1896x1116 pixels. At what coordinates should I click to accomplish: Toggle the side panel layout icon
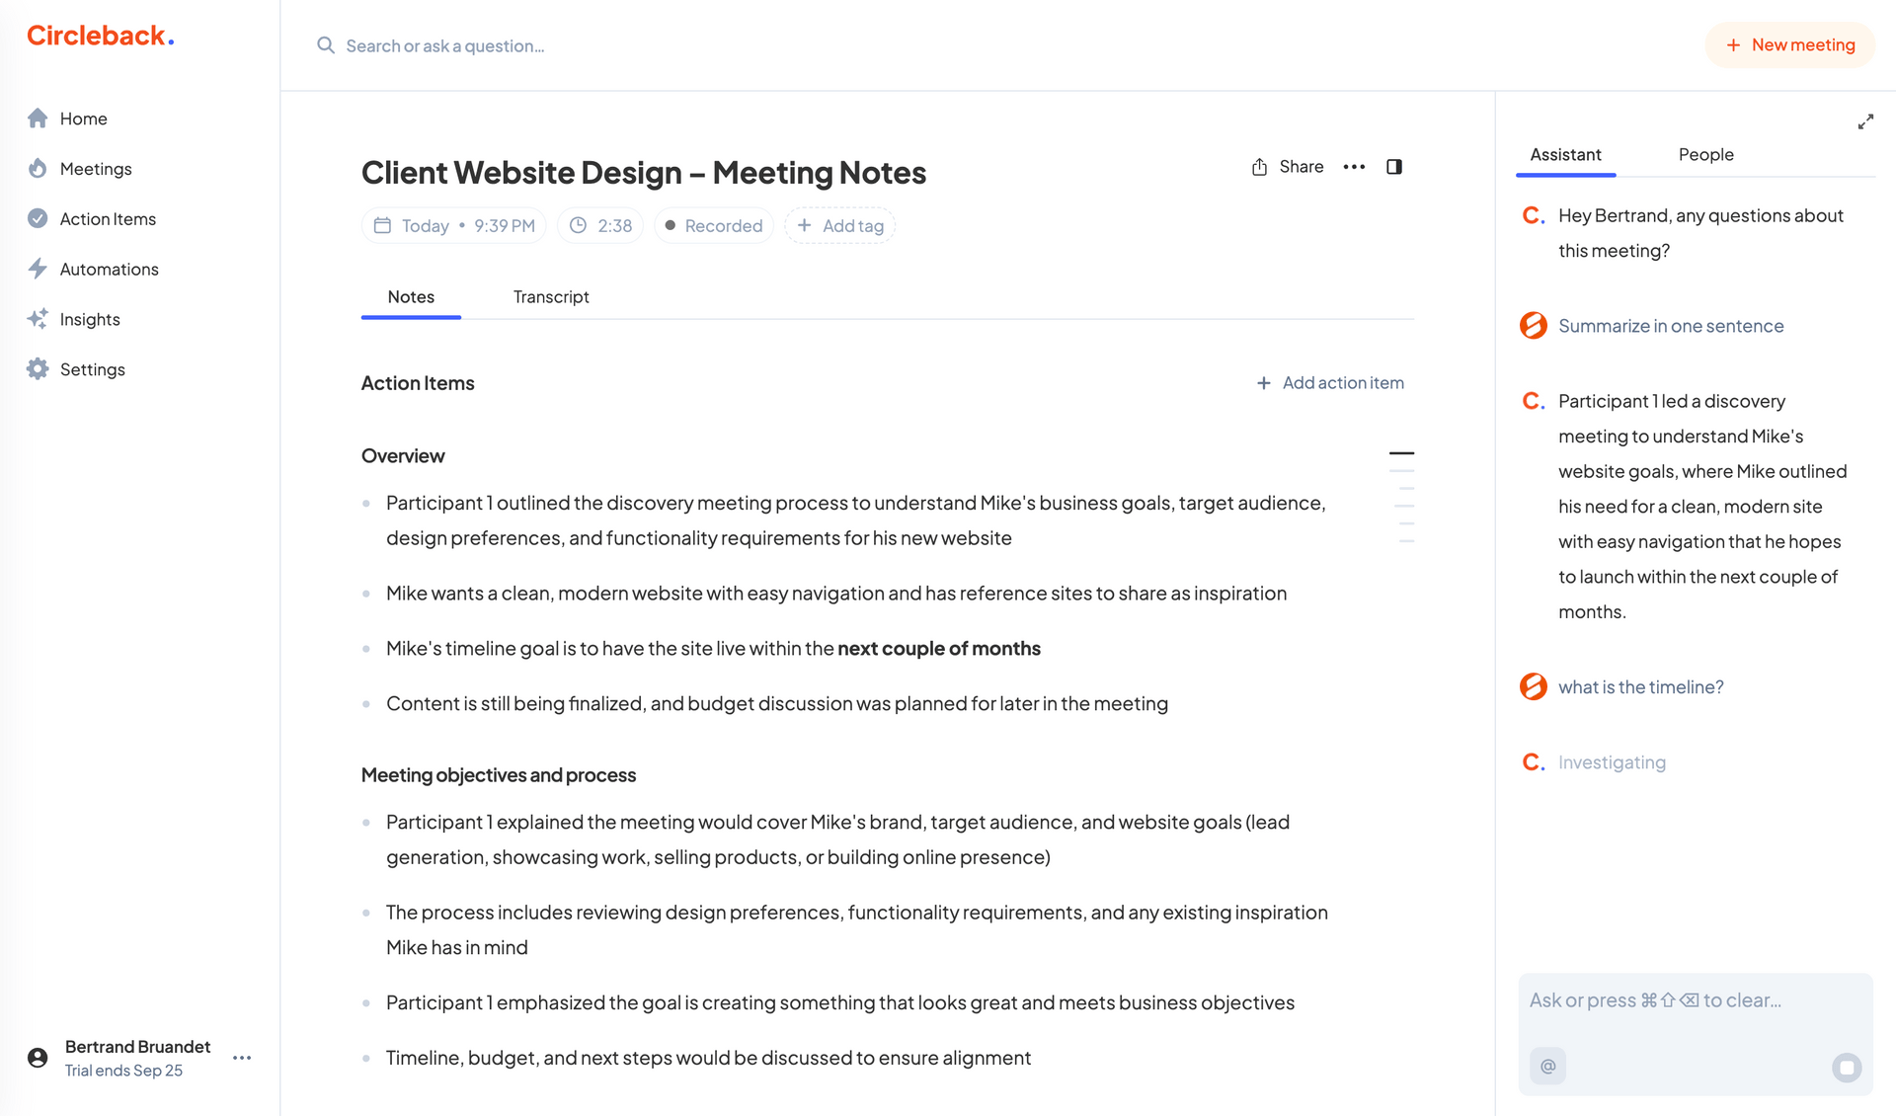coord(1393,166)
